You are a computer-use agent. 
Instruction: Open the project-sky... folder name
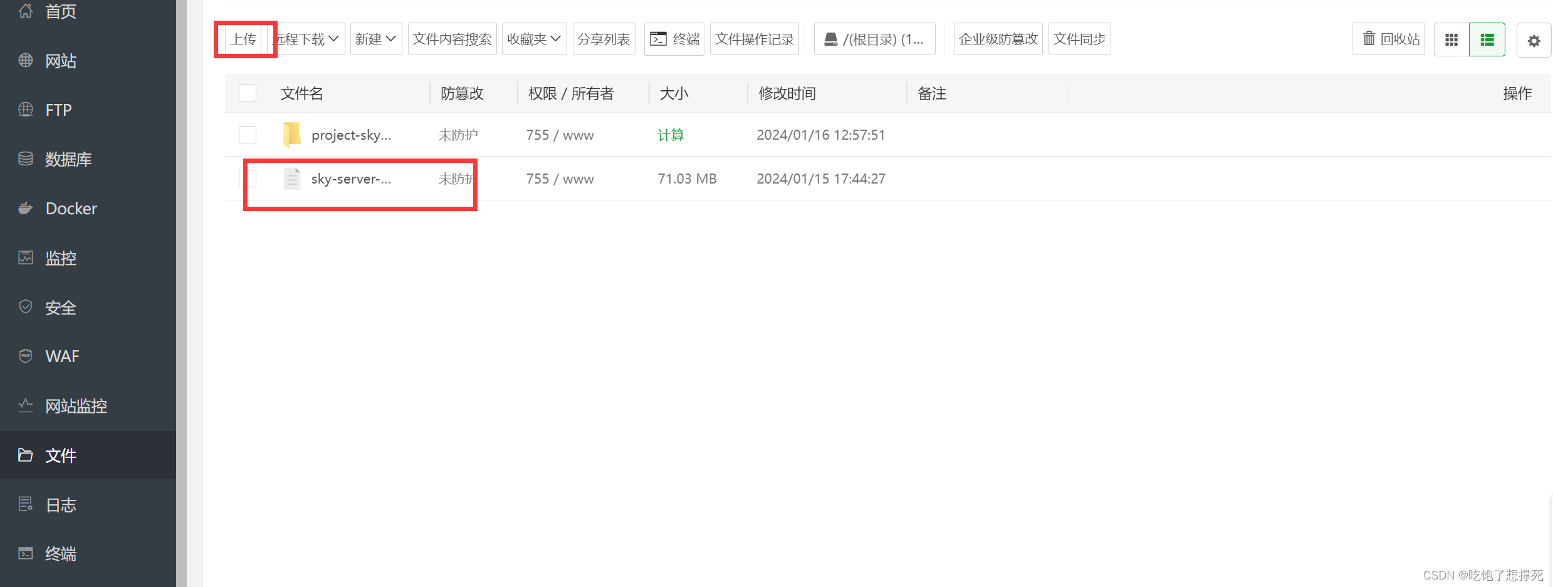click(351, 135)
